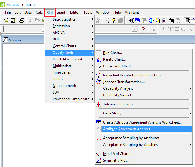The width and height of the screenshot is (195, 167).
Task: Click Attribute Agreement Analysis menu item
Action: (x=128, y=129)
